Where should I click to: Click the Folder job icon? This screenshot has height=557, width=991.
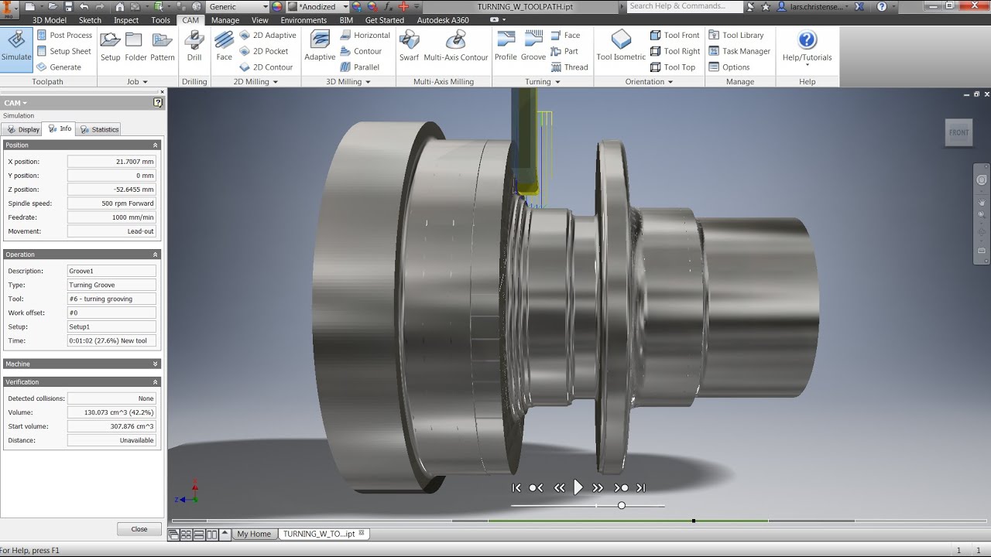pos(135,46)
